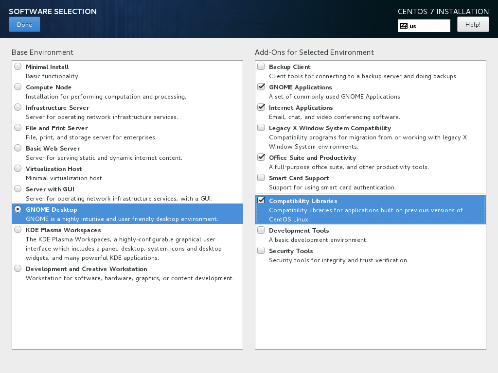This screenshot has width=498, height=373.
Task: Open the Help dialog
Action: click(472, 24)
